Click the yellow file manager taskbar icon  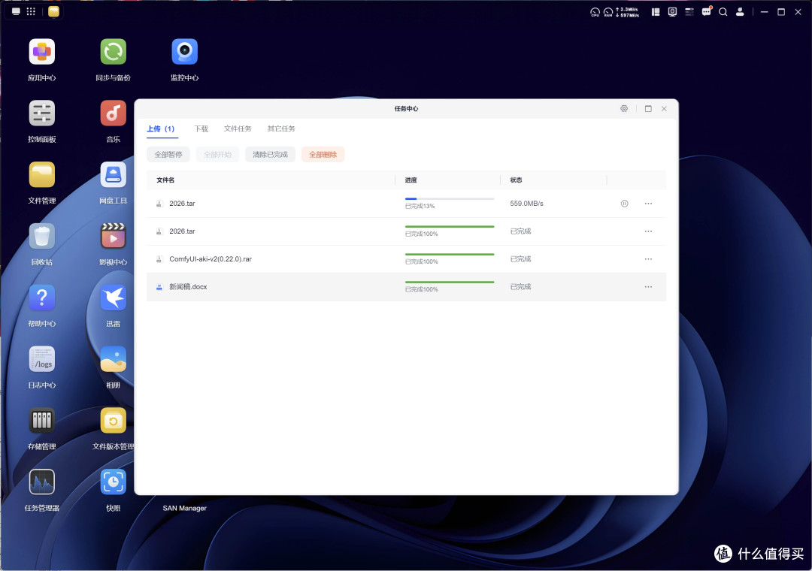click(x=53, y=11)
